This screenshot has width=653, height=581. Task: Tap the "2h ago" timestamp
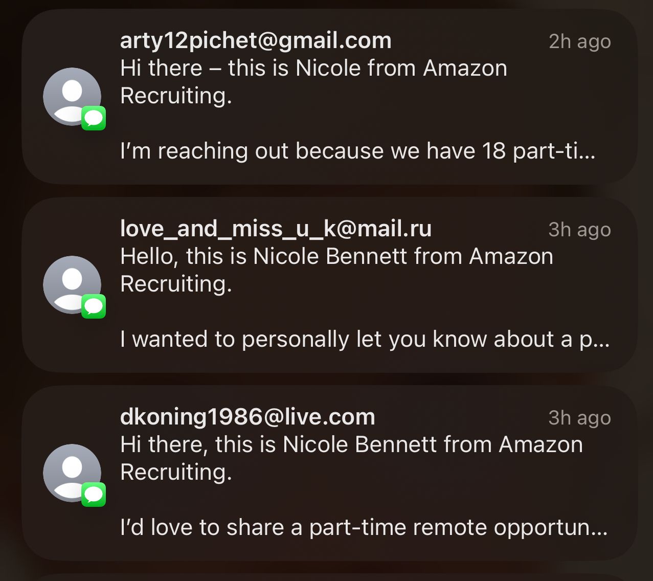pos(579,41)
